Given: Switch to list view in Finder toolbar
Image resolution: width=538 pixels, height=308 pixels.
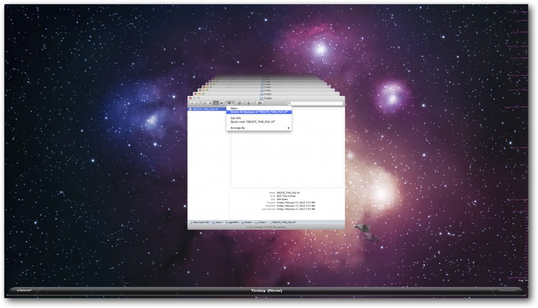Looking at the screenshot, I should (x=210, y=103).
